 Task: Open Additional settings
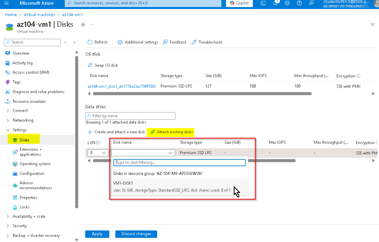point(138,42)
